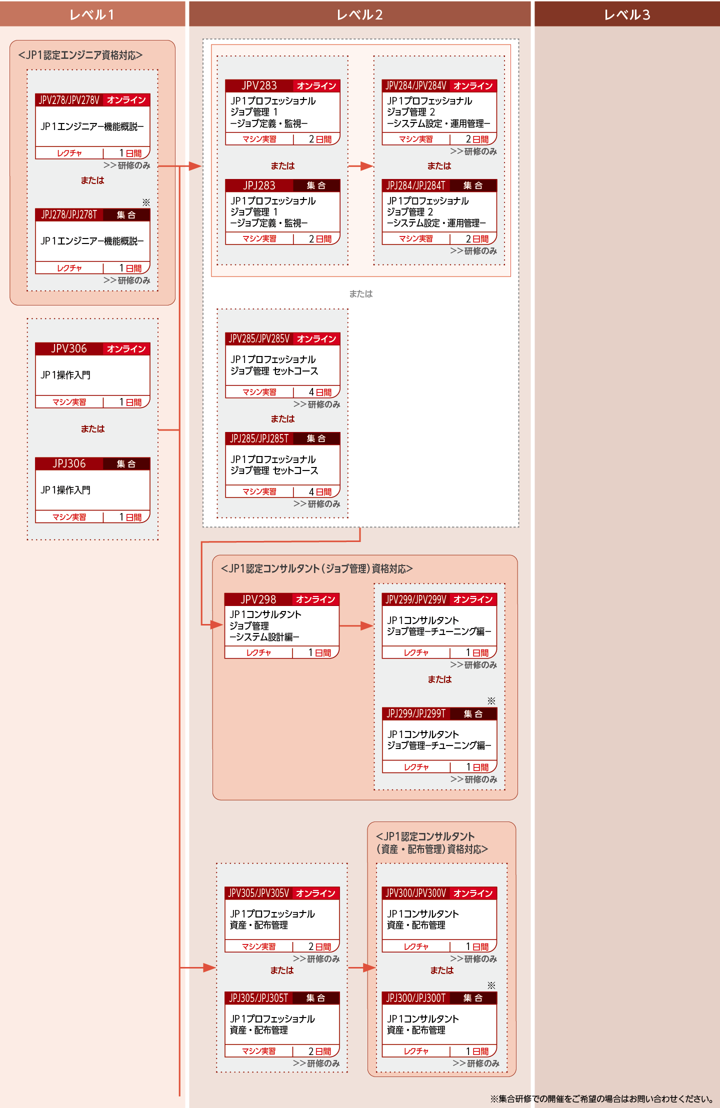The width and height of the screenshot is (720, 1108).
Task: Click >>研修のみ below the JPJ300 card
Action: click(476, 1063)
